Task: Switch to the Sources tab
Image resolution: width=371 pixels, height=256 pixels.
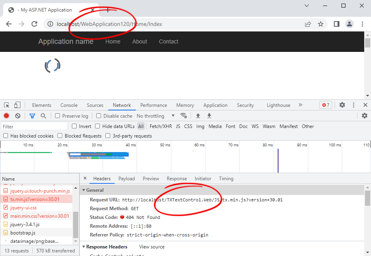Action: click(x=95, y=105)
